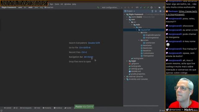
Task: Click the searlver breadcrumb in navigation bar
Action: 49,7
